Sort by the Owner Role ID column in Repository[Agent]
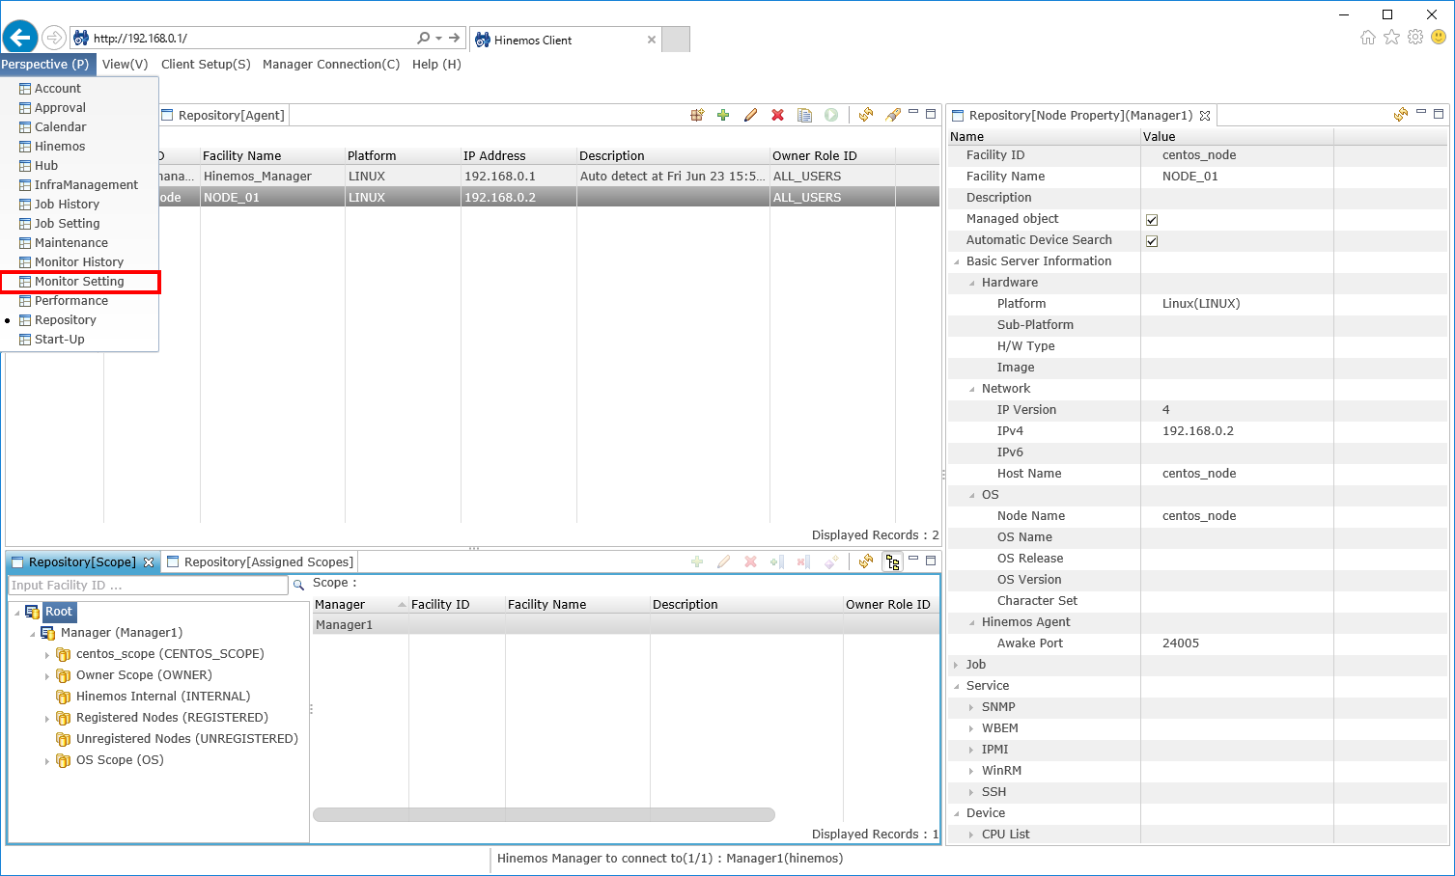Image resolution: width=1455 pixels, height=876 pixels. click(x=832, y=155)
